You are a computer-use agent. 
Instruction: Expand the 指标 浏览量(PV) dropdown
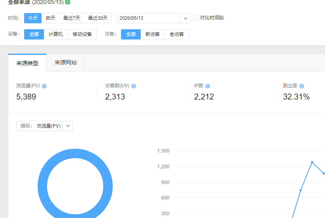68,126
